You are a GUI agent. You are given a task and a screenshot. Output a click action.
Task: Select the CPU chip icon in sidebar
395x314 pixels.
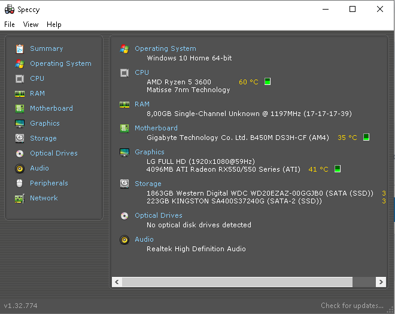click(20, 79)
